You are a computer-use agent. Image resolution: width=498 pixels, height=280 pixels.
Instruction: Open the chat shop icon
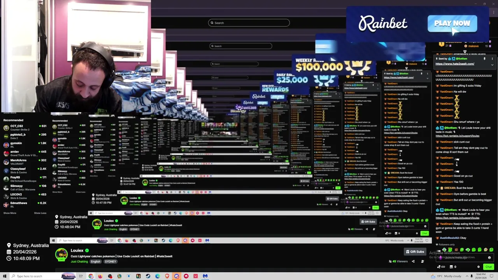pos(451,267)
